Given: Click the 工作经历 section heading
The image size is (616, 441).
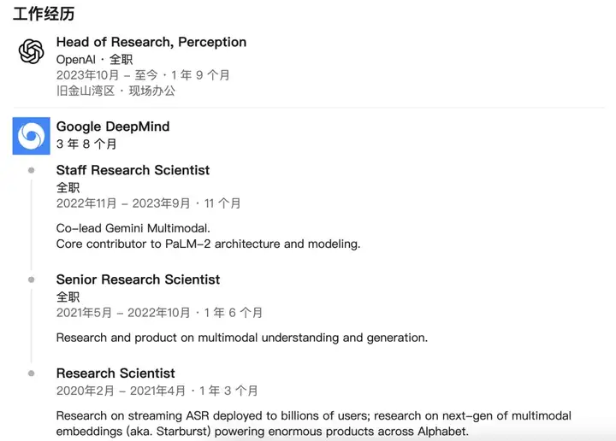Looking at the screenshot, I should tap(44, 14).
